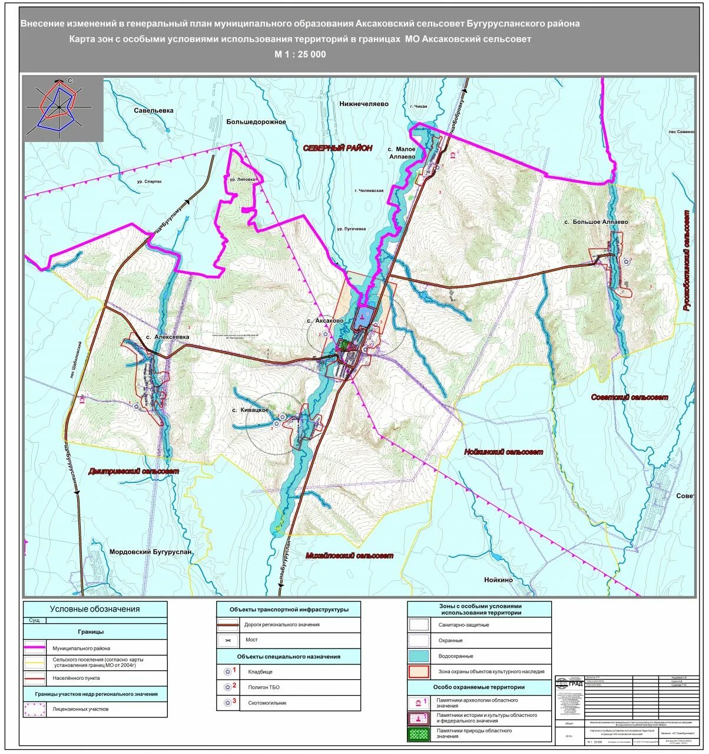Click the Особо охраняемые территории header

(x=479, y=687)
